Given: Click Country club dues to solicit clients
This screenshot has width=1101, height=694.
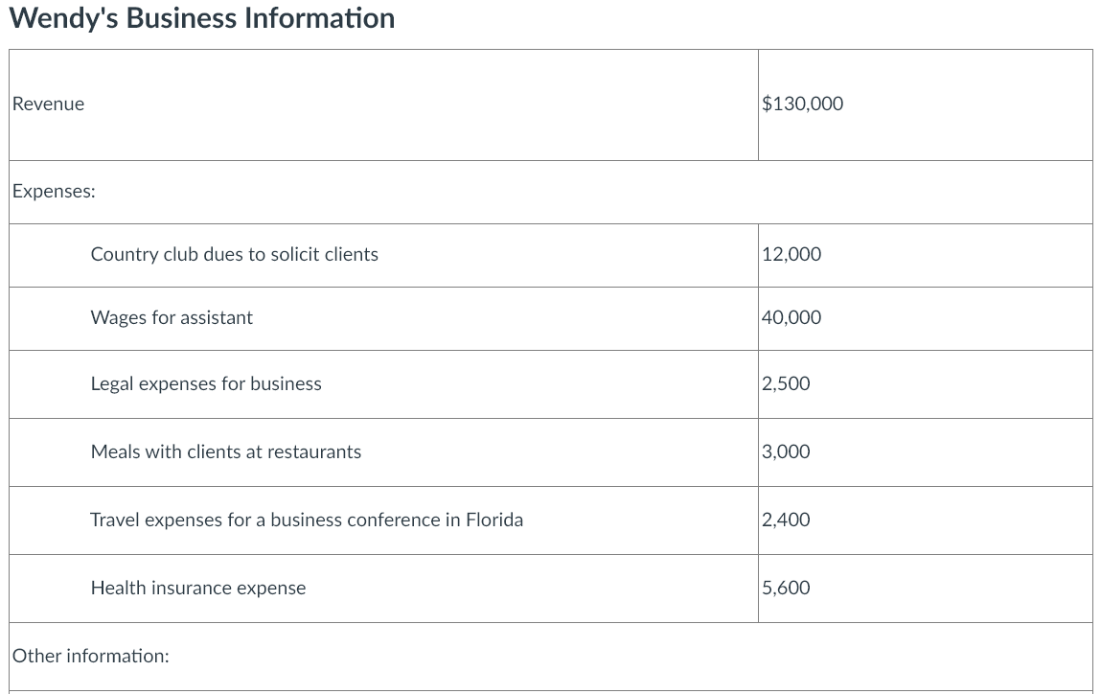Looking at the screenshot, I should pos(235,254).
